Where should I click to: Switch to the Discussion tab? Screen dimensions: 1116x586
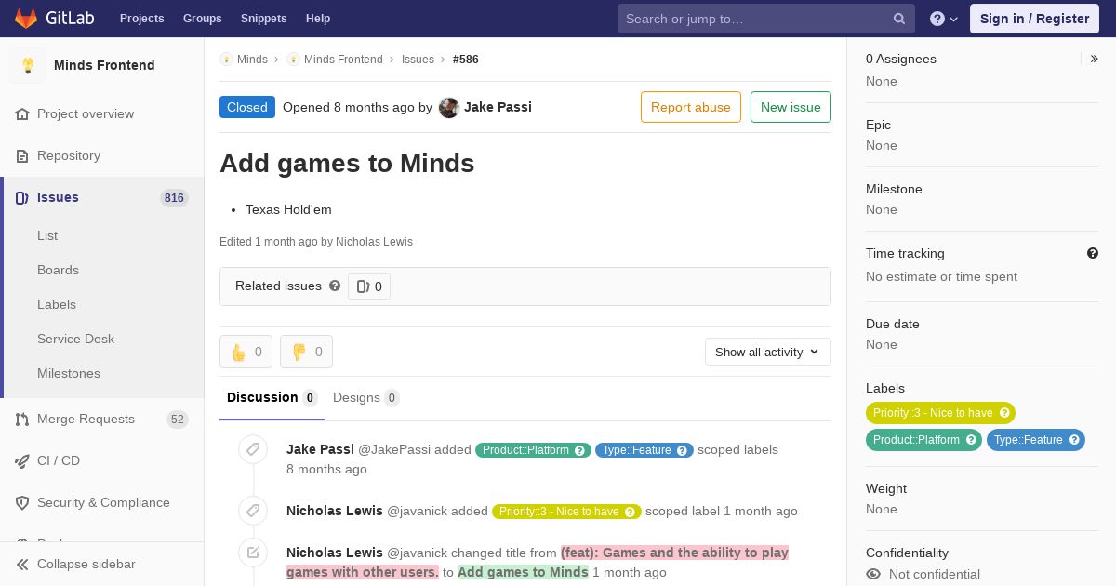coord(272,398)
